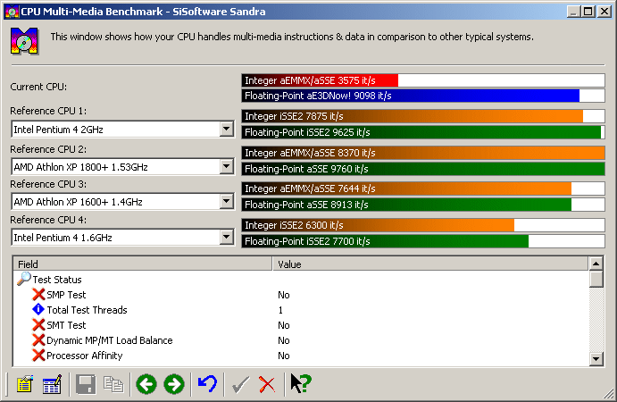Screen dimensions: 617x402
Task: Select Dynamic MP/MT Load Balance row label
Action: (110, 340)
